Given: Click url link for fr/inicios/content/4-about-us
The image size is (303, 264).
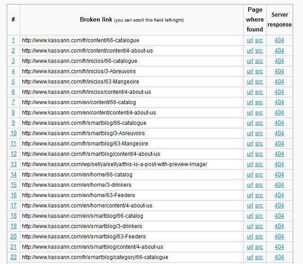Looking at the screenshot, I should click(250, 92).
